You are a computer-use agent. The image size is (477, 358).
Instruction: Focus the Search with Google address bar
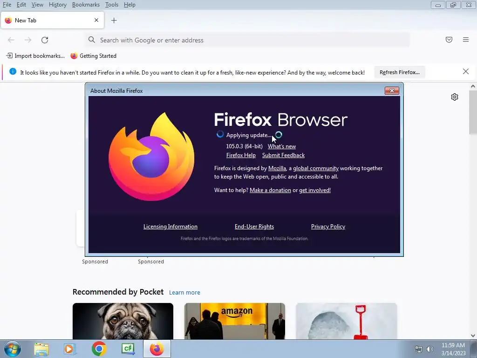coord(247,40)
